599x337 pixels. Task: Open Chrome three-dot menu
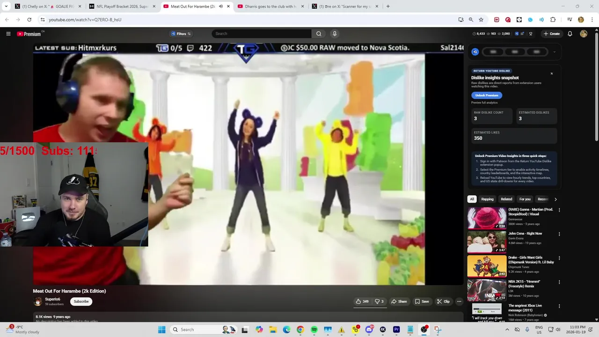point(592,20)
